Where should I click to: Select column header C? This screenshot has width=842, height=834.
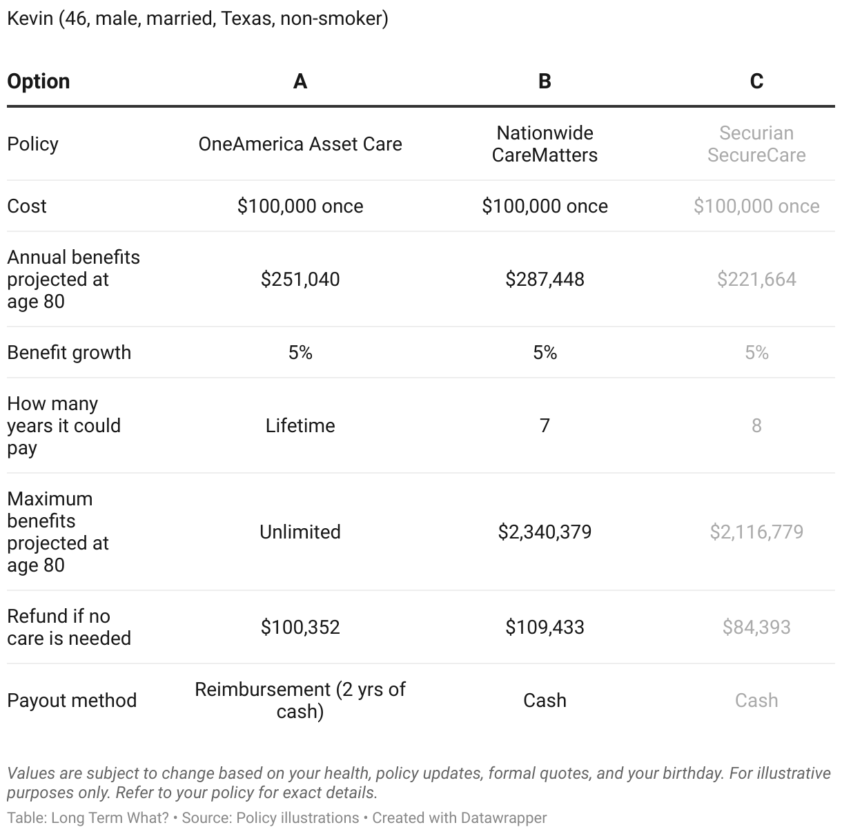coord(756,81)
